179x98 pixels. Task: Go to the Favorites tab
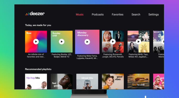pos(118,15)
